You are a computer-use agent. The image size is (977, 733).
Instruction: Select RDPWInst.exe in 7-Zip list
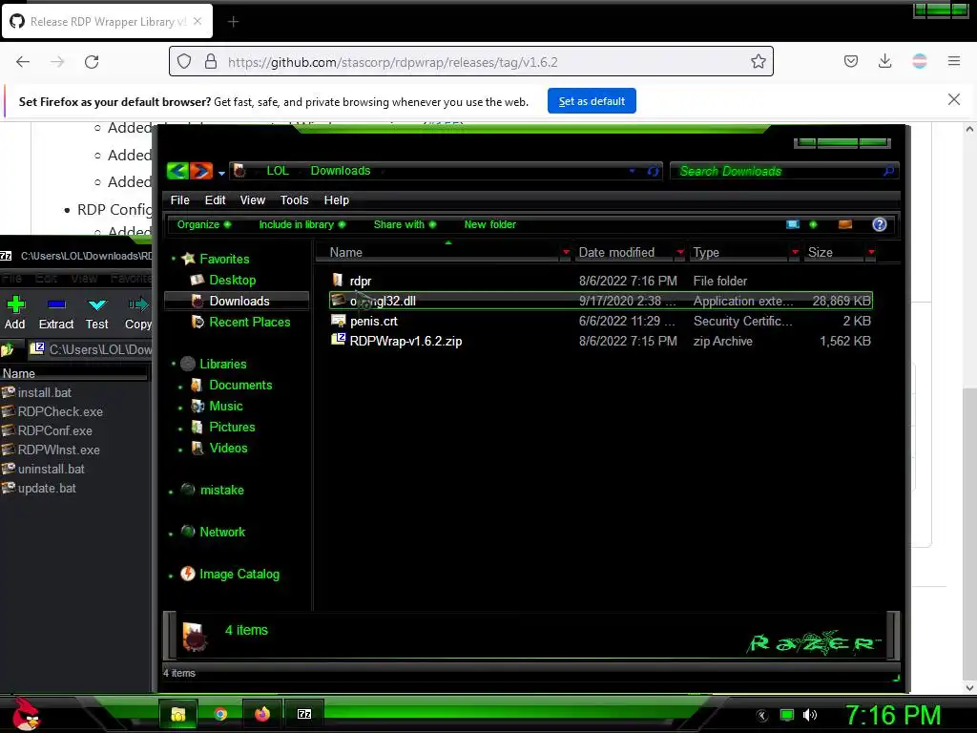[x=58, y=450]
